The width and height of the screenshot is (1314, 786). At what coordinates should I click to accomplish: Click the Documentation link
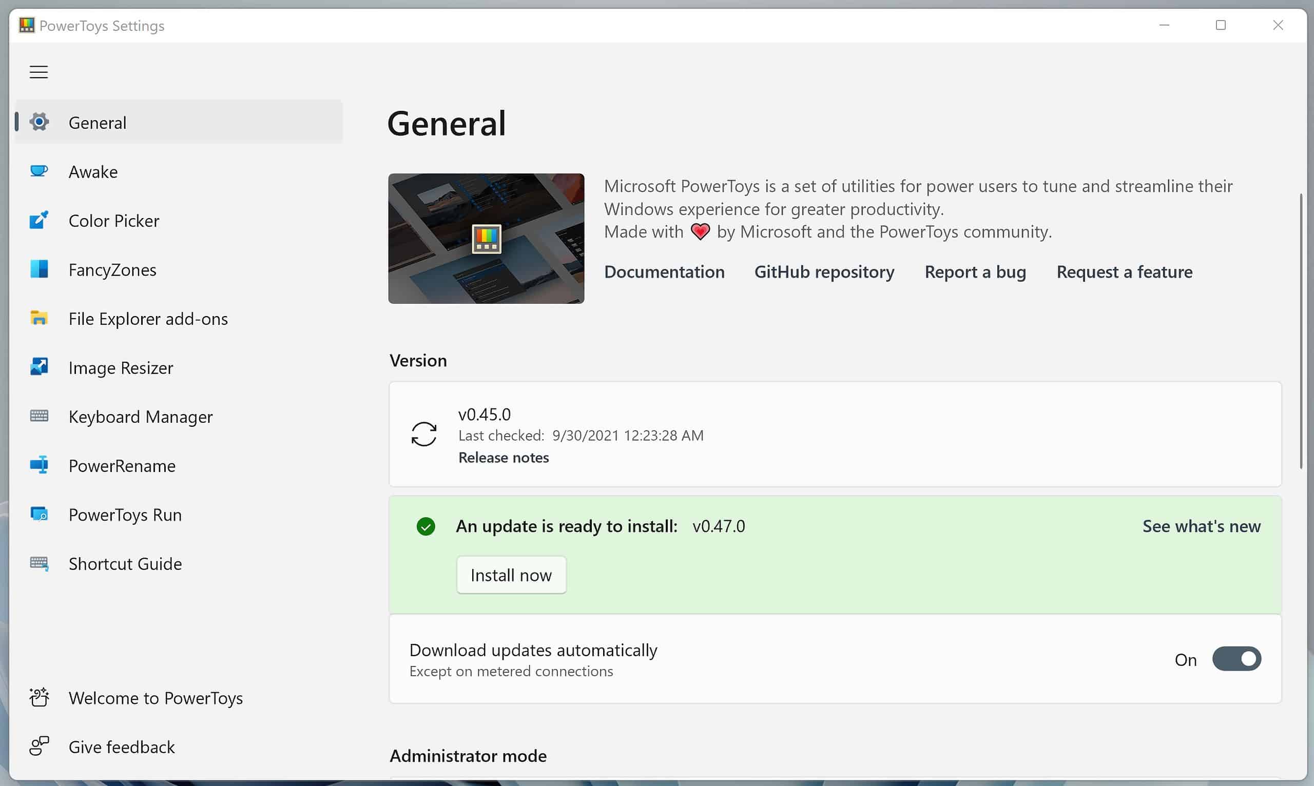click(x=665, y=271)
